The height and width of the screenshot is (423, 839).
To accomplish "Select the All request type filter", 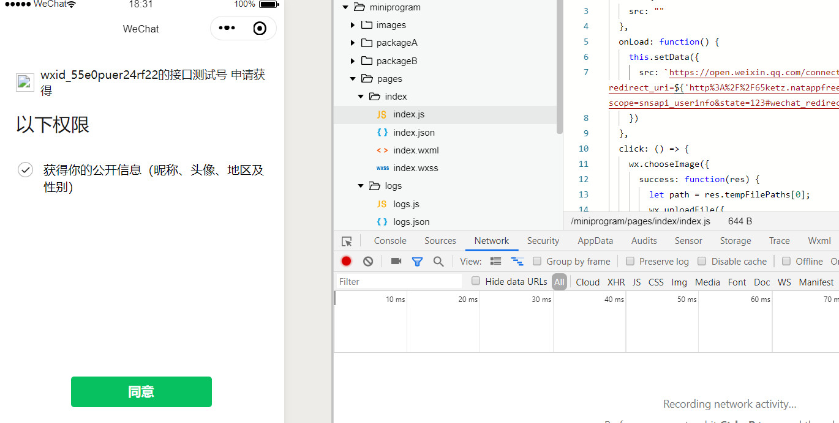I will point(559,282).
